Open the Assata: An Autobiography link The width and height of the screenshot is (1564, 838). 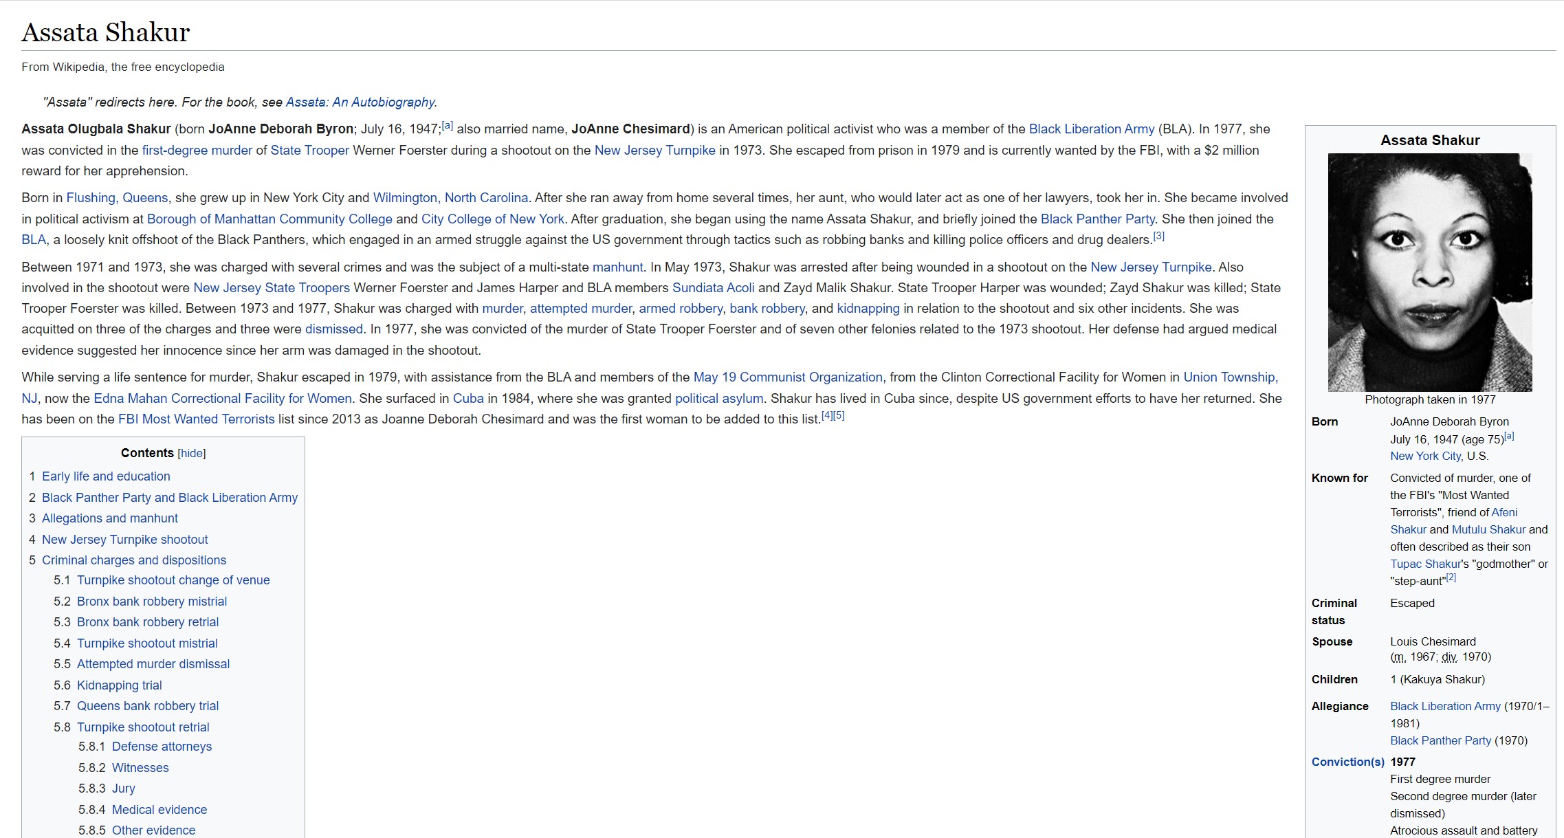pos(360,102)
